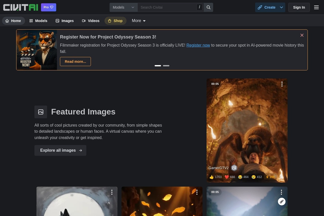Click the remix brush icon on mountain video
The width and height of the screenshot is (324, 216).
(x=282, y=202)
